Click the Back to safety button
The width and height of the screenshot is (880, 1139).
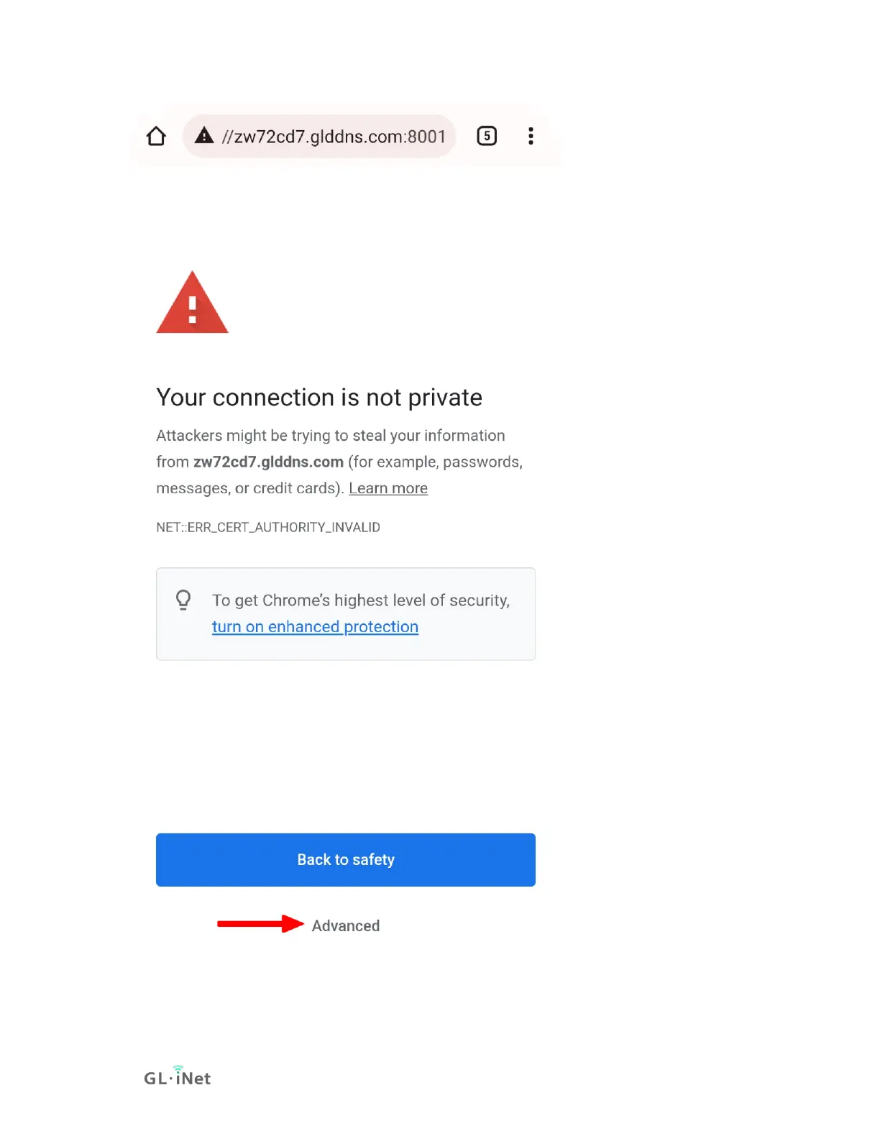[x=346, y=860]
